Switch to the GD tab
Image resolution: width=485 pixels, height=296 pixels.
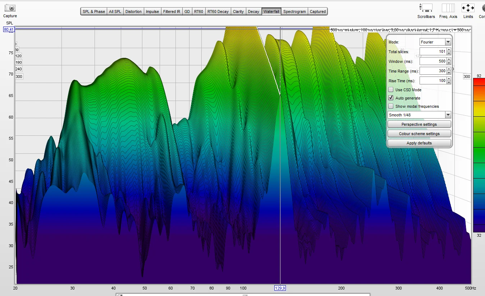tap(187, 11)
